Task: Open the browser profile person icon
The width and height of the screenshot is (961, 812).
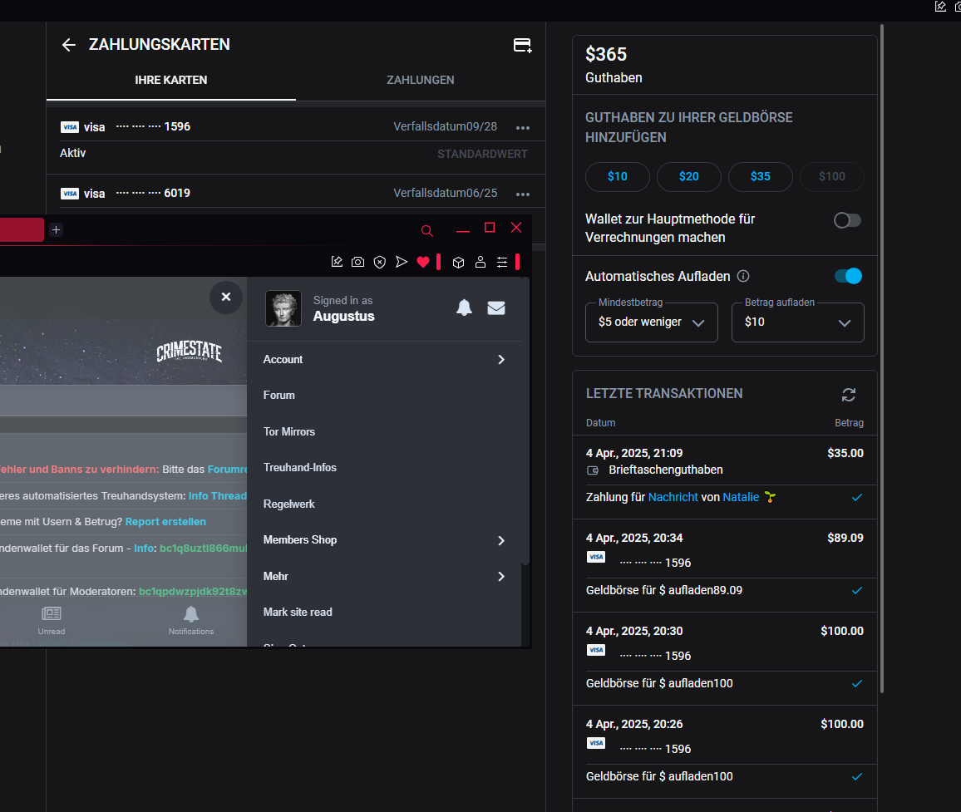Action: click(480, 263)
